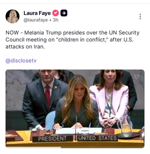Screen dimensions: 150x154
Task: Click the 3h post timestamp
Action: tap(56, 20)
